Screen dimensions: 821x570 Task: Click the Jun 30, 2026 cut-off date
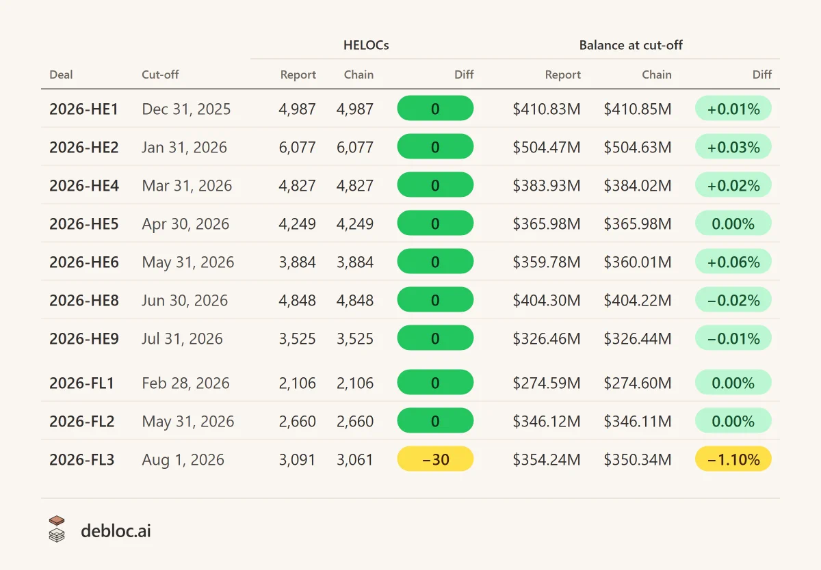(x=185, y=300)
